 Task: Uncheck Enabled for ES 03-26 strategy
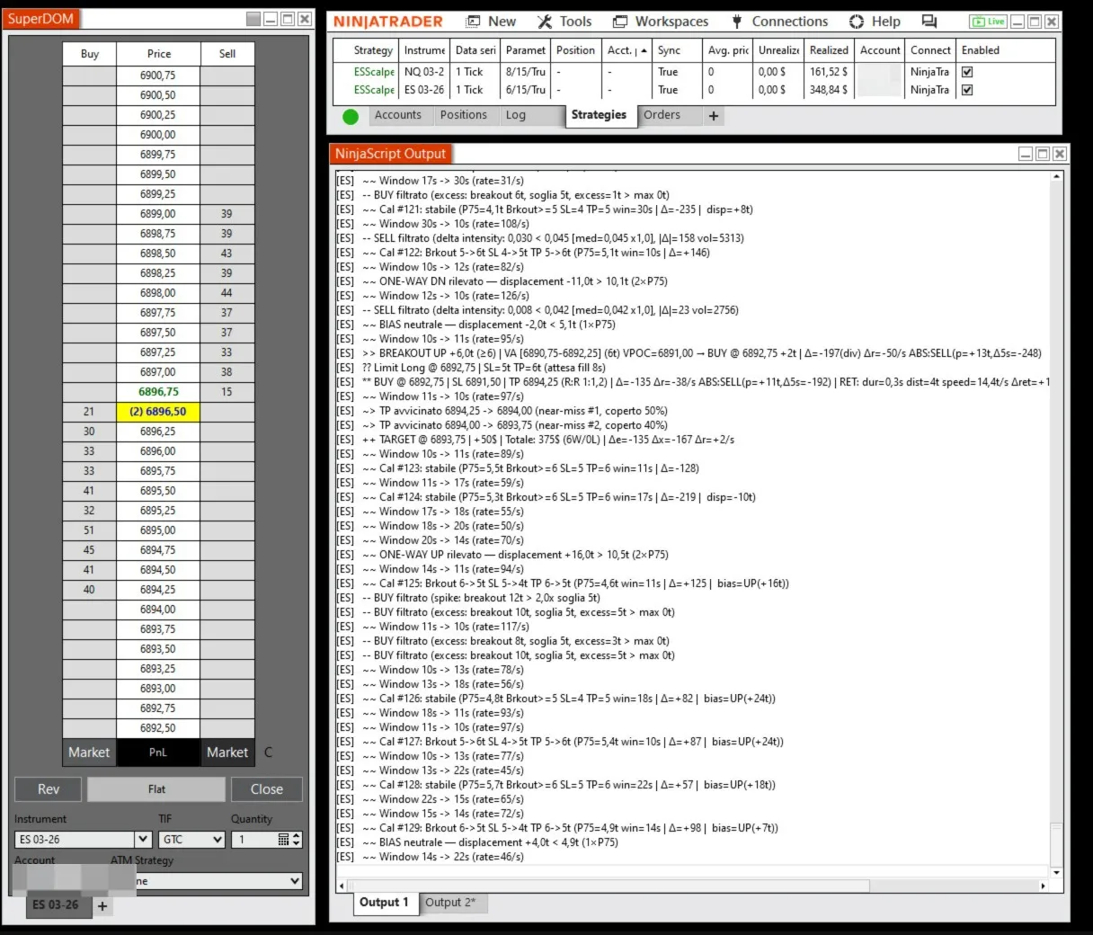click(x=967, y=90)
